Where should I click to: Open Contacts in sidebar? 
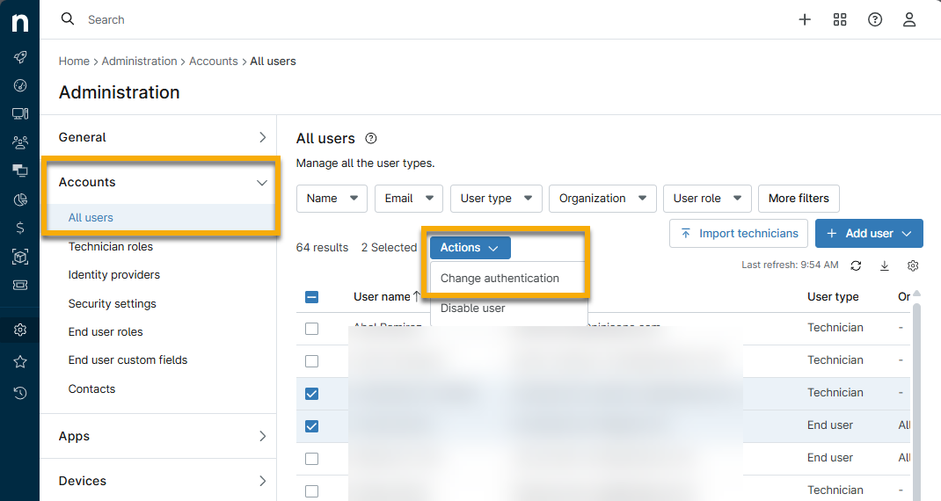point(91,388)
